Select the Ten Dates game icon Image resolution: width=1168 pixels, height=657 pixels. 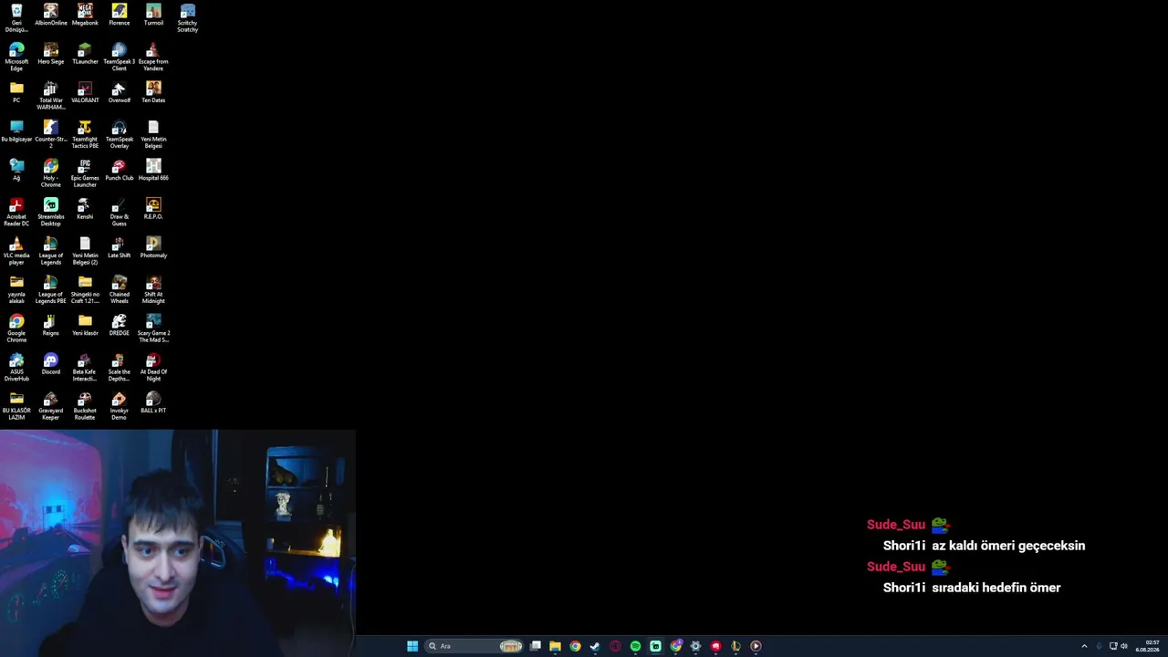pyautogui.click(x=153, y=92)
